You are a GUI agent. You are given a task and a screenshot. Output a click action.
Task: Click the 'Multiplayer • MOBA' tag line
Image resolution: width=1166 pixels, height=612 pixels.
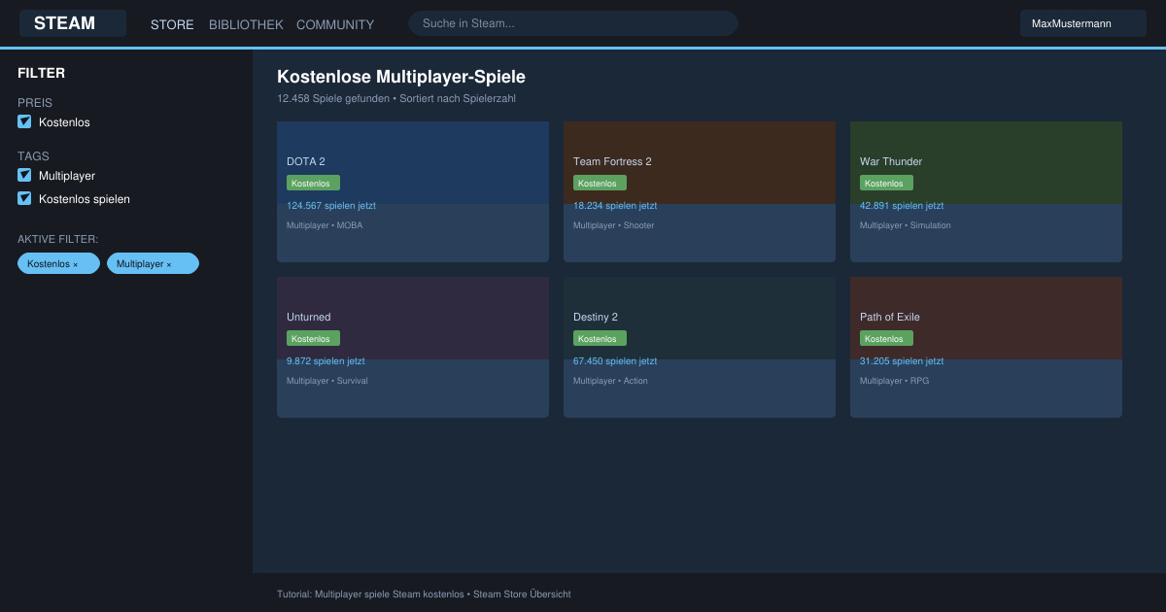(x=325, y=225)
